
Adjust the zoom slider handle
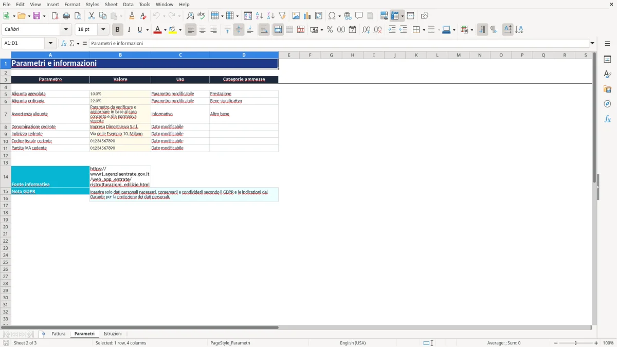click(x=575, y=343)
